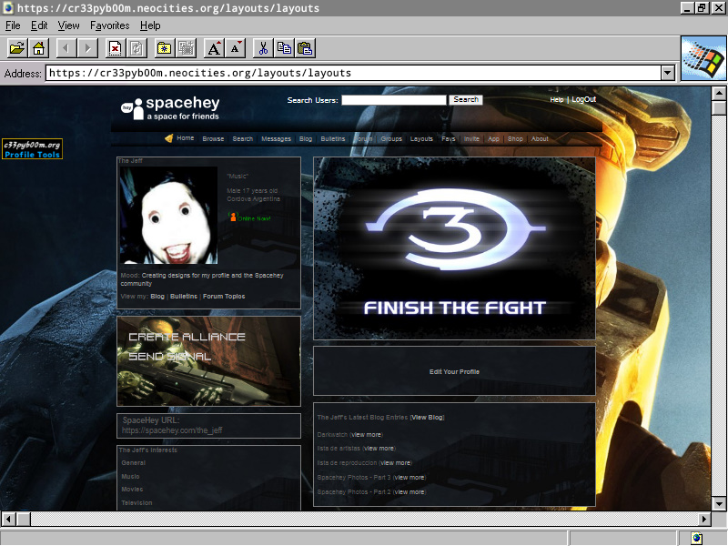This screenshot has width=728, height=546.
Task: Open the Blog nav link
Action: (306, 139)
